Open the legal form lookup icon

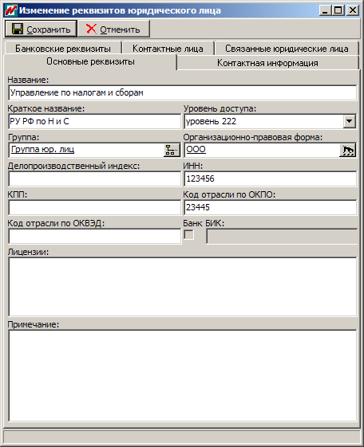click(347, 150)
